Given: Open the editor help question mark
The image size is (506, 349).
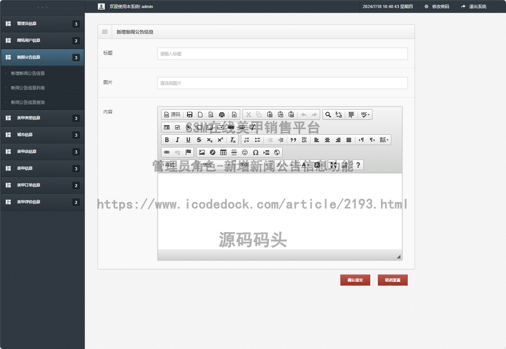Looking at the screenshot, I should (358, 165).
